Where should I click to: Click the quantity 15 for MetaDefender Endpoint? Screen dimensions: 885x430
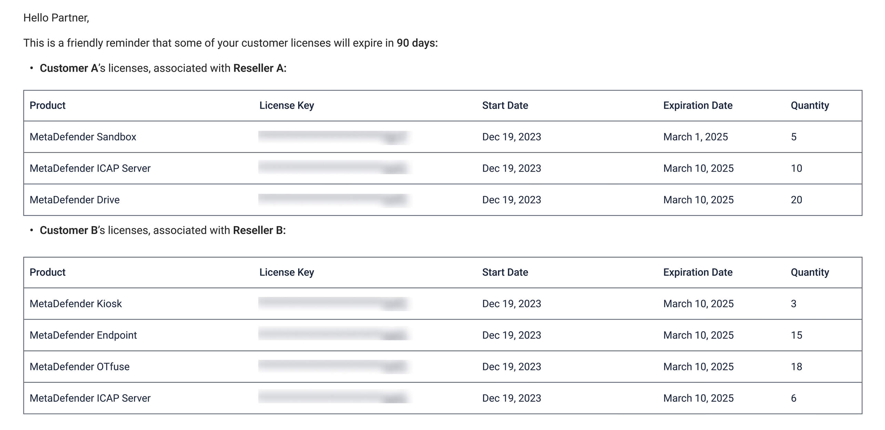[x=796, y=335]
